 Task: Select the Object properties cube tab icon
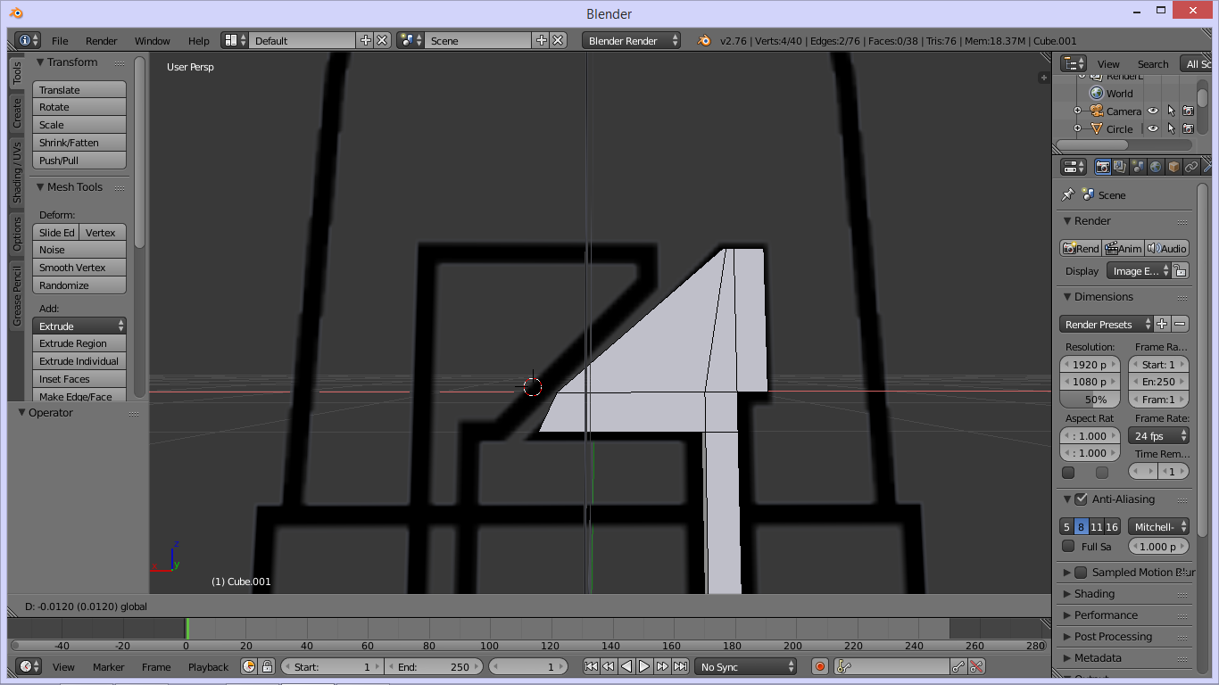coord(1173,167)
